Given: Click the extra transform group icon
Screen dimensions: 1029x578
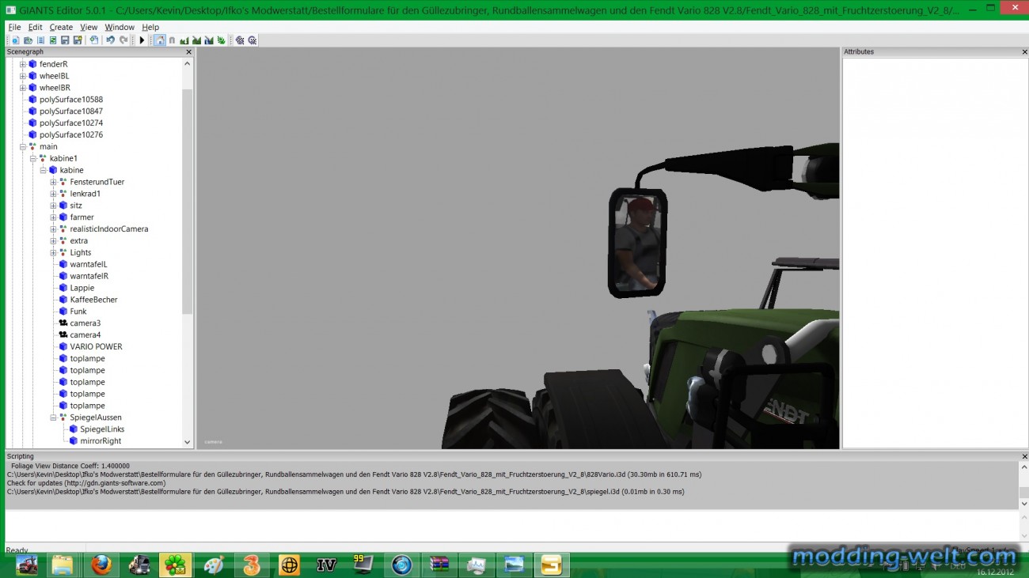Looking at the screenshot, I should coord(63,241).
